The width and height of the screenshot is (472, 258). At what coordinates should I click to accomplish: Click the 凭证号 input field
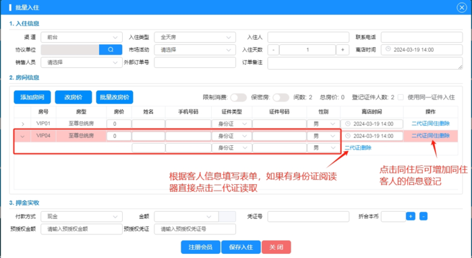point(308,216)
